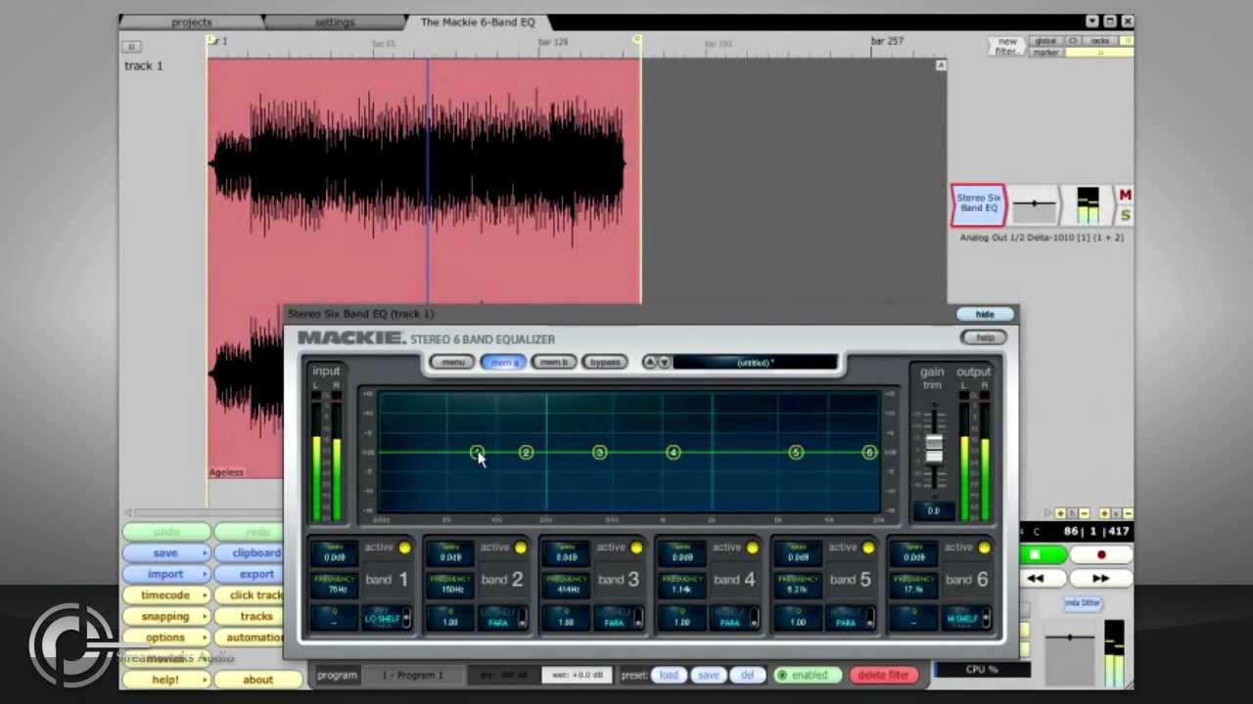Click the preset load button

(x=669, y=675)
